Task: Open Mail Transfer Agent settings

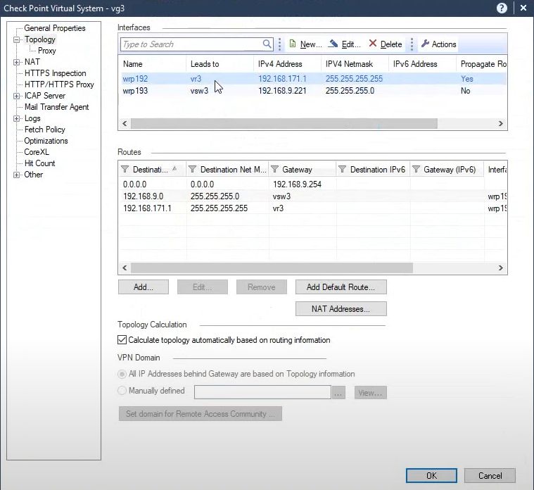Action: pyautogui.click(x=56, y=107)
